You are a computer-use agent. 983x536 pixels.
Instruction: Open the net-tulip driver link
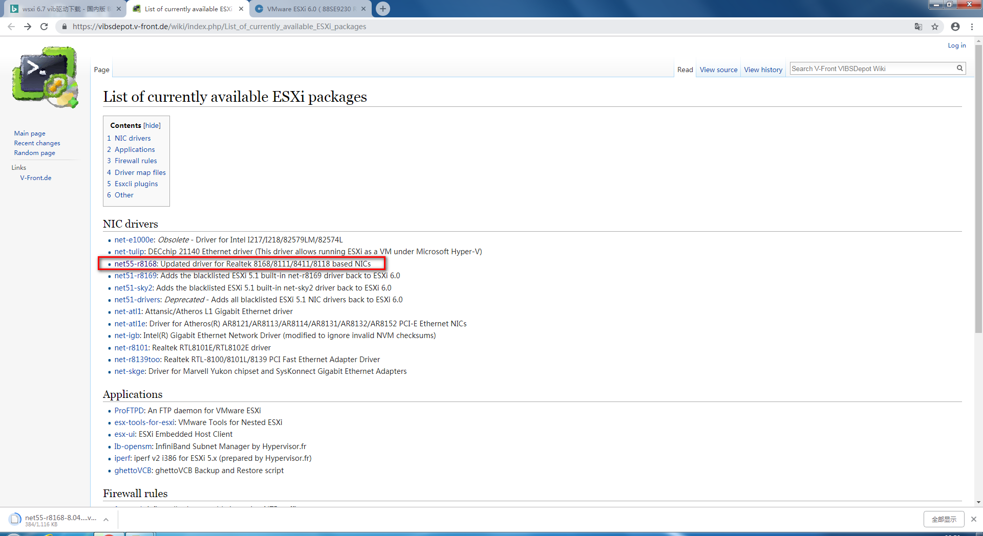[x=130, y=252]
